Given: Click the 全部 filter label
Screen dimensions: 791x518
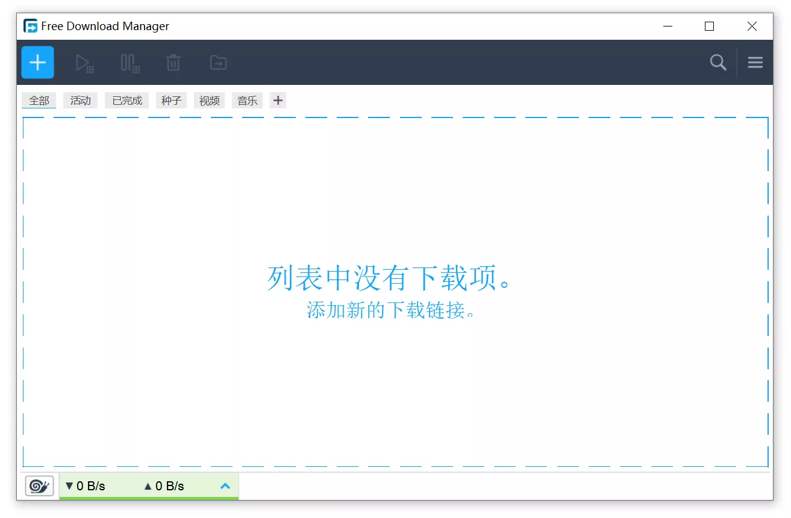Looking at the screenshot, I should [x=39, y=100].
